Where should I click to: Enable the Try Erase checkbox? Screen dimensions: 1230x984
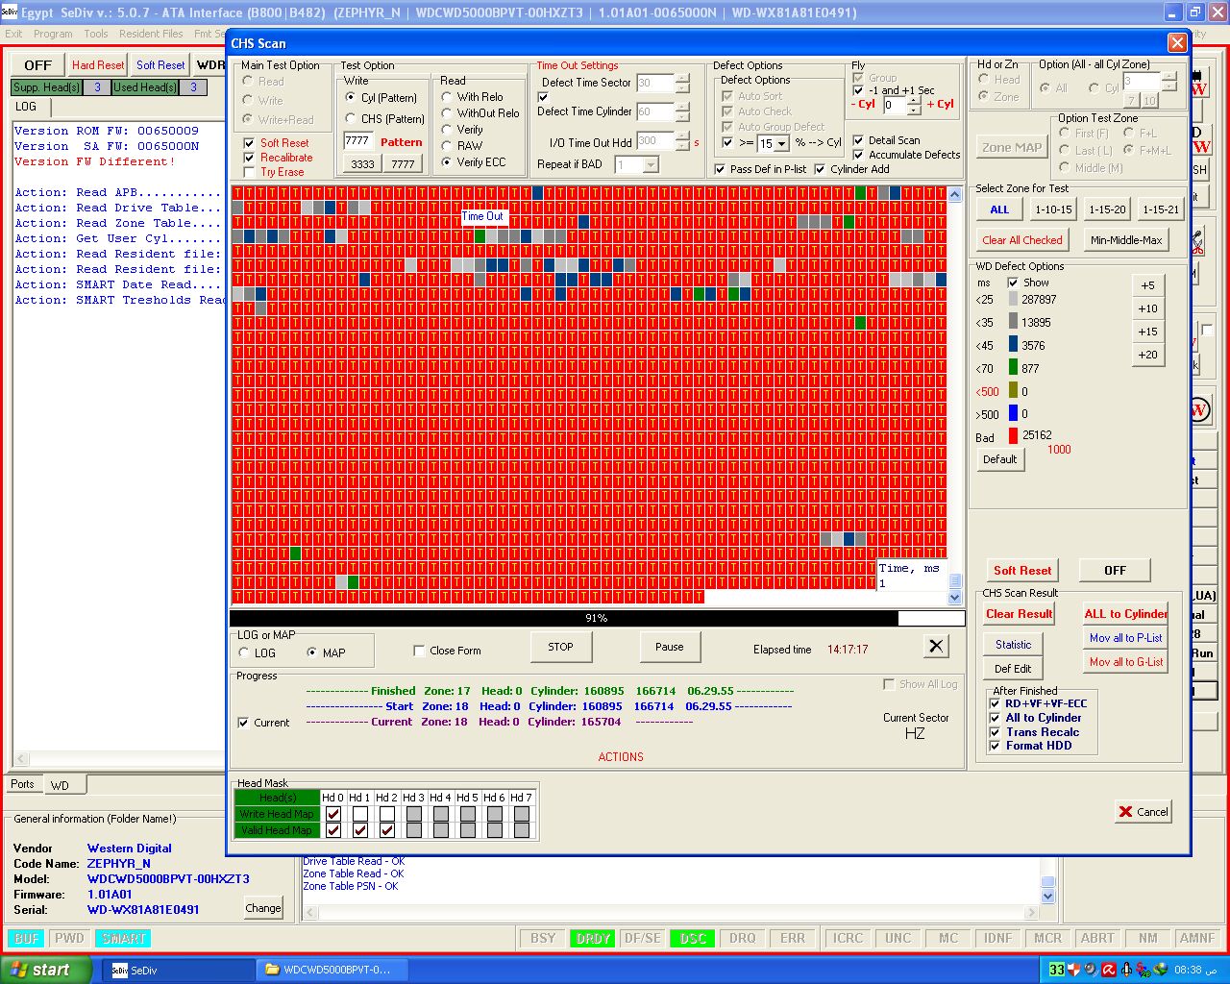click(250, 172)
